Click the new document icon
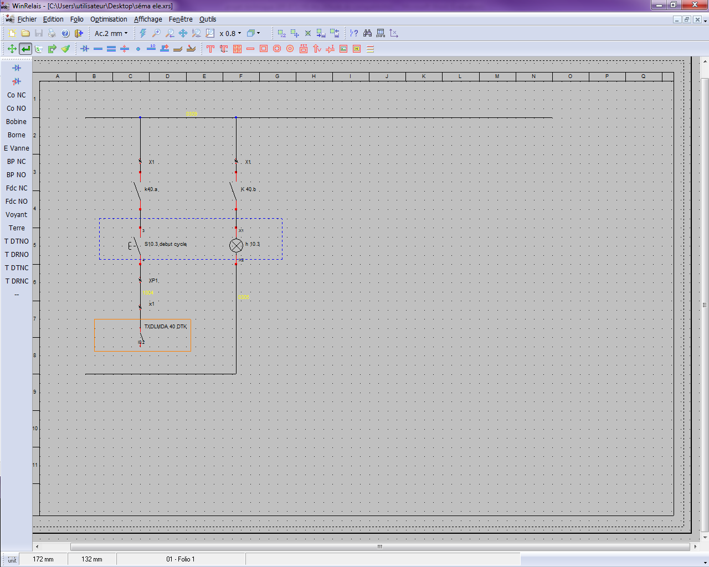This screenshot has height=567, width=709. pos(12,33)
